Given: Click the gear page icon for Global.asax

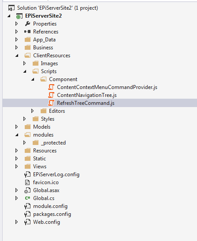Looking at the screenshot, I should (x=27, y=190).
